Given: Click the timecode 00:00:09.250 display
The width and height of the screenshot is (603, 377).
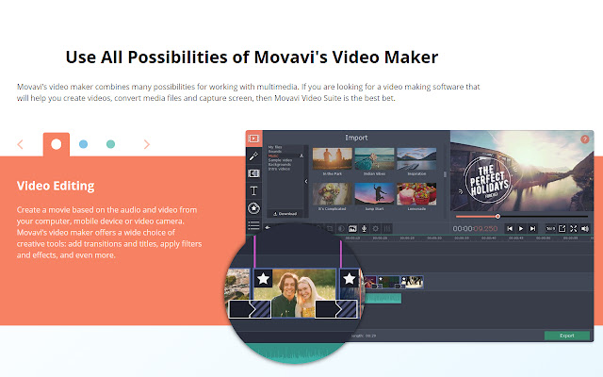Looking at the screenshot, I should click(x=475, y=228).
